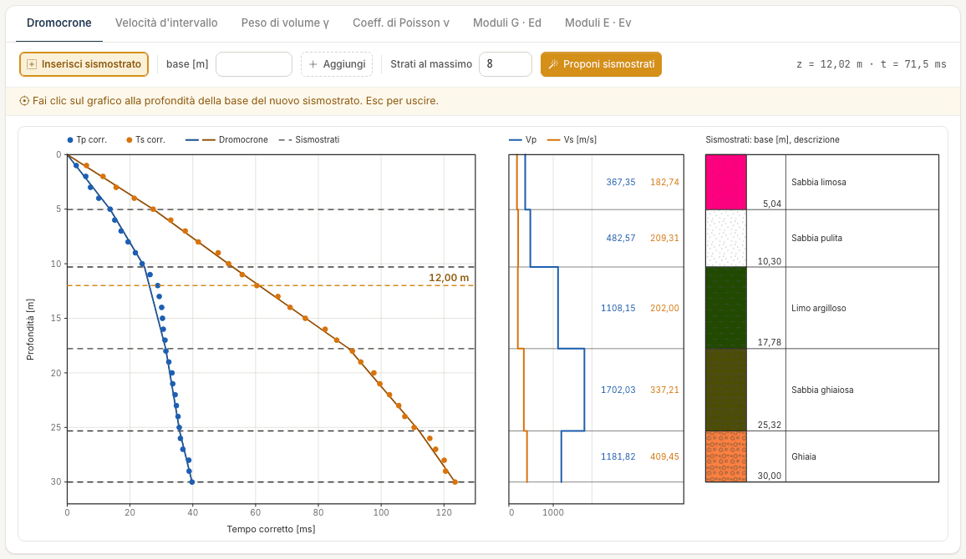This screenshot has height=559, width=966.
Task: Open the Moduli E · Ev tab
Action: pyautogui.click(x=598, y=23)
